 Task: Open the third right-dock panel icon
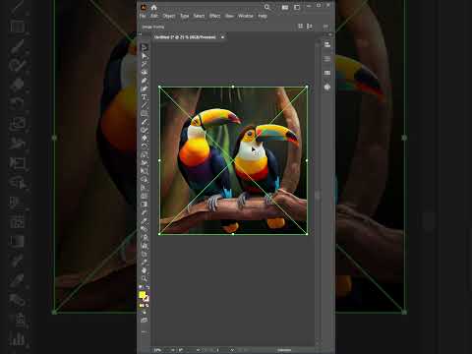(327, 73)
